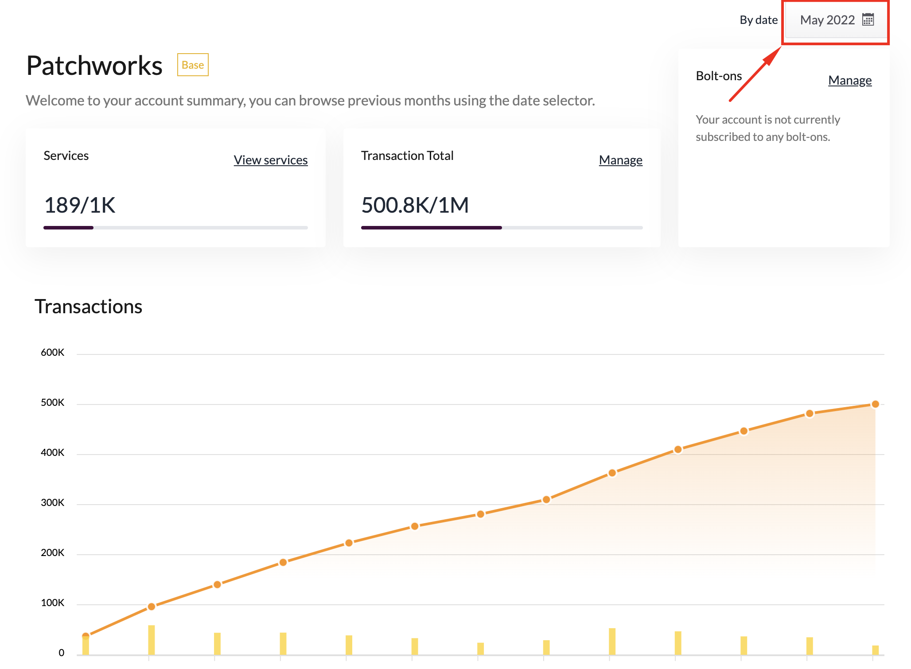Click the Transaction Total progress bar
This screenshot has width=911, height=669.
pos(502,228)
